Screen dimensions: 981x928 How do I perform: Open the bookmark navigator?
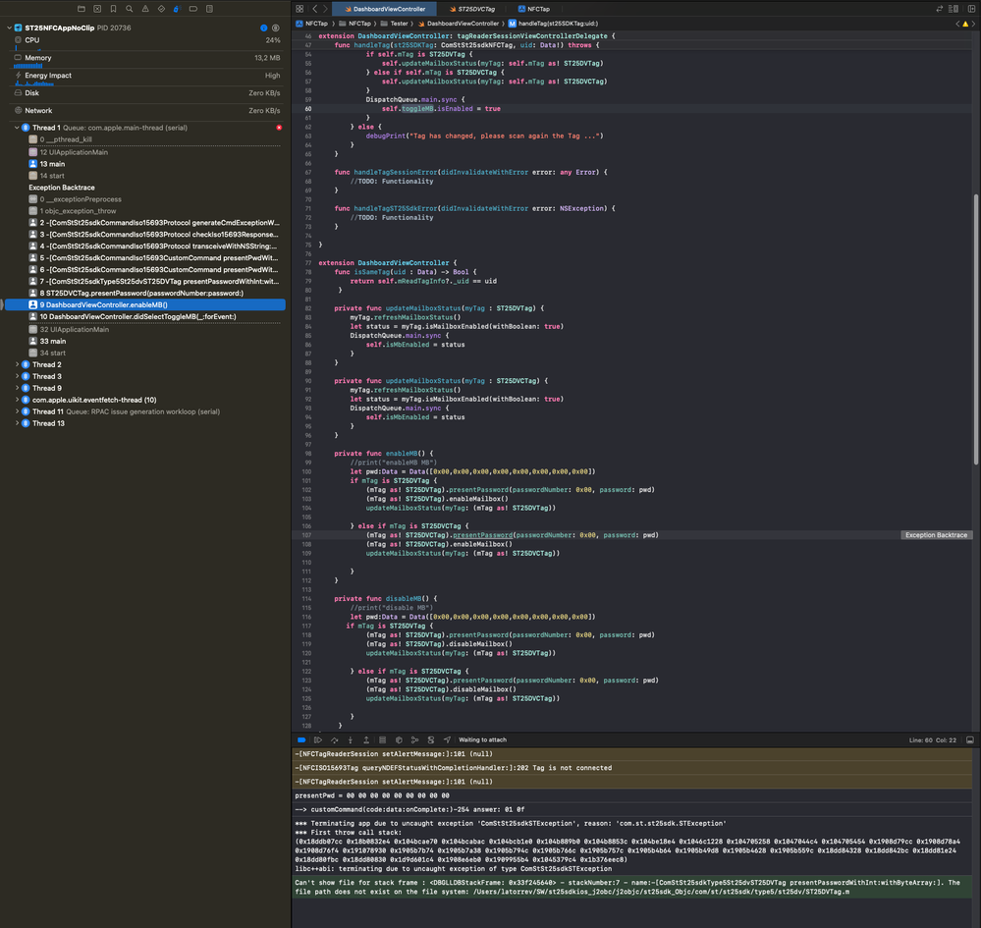(x=113, y=8)
